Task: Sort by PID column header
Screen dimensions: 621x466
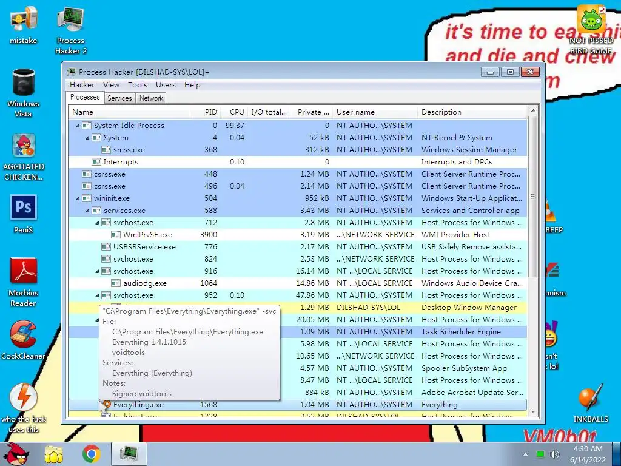Action: [x=205, y=112]
